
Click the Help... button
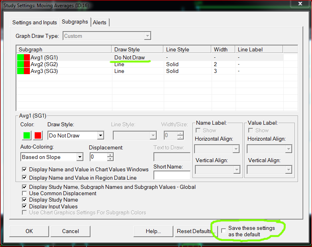click(x=153, y=231)
